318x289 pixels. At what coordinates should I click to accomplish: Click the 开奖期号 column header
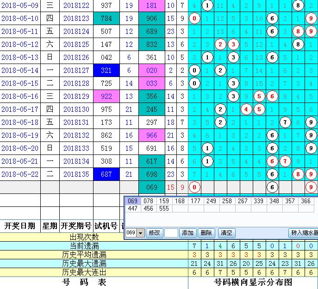76,226
